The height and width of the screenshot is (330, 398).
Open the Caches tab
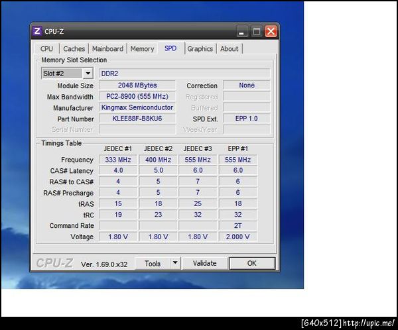coord(74,48)
